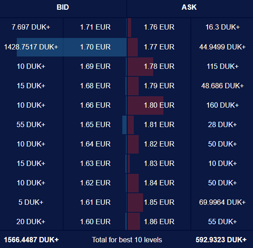The height and width of the screenshot is (248, 253).
Task: Click the Total for best 10 levels label
Action: (x=127, y=240)
